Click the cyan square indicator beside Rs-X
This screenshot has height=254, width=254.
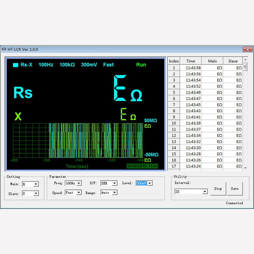click(16, 65)
